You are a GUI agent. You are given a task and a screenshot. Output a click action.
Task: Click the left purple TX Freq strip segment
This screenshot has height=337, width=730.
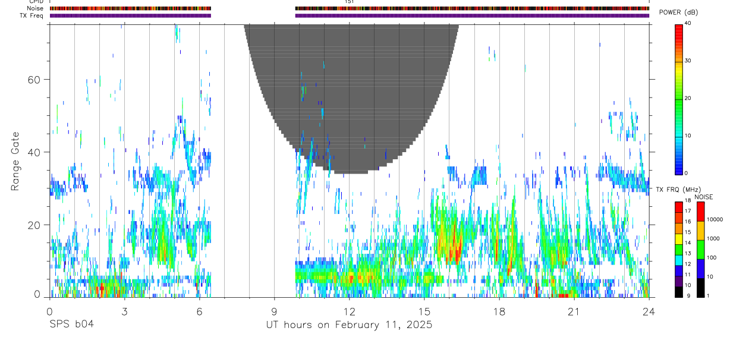130,15
